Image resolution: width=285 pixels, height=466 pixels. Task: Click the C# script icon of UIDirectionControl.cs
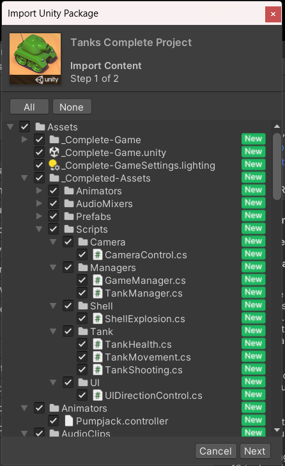pyautogui.click(x=98, y=395)
